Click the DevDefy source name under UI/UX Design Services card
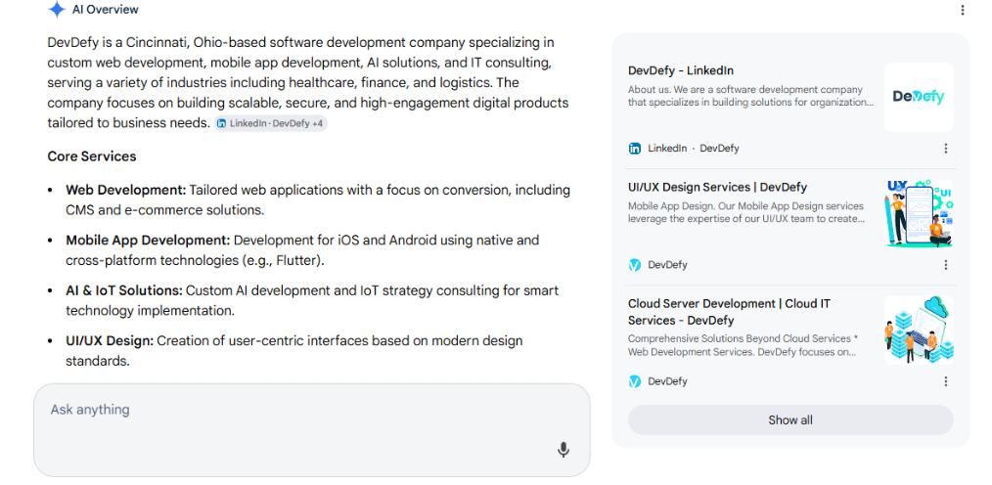The width and height of the screenshot is (992, 485). [667, 265]
